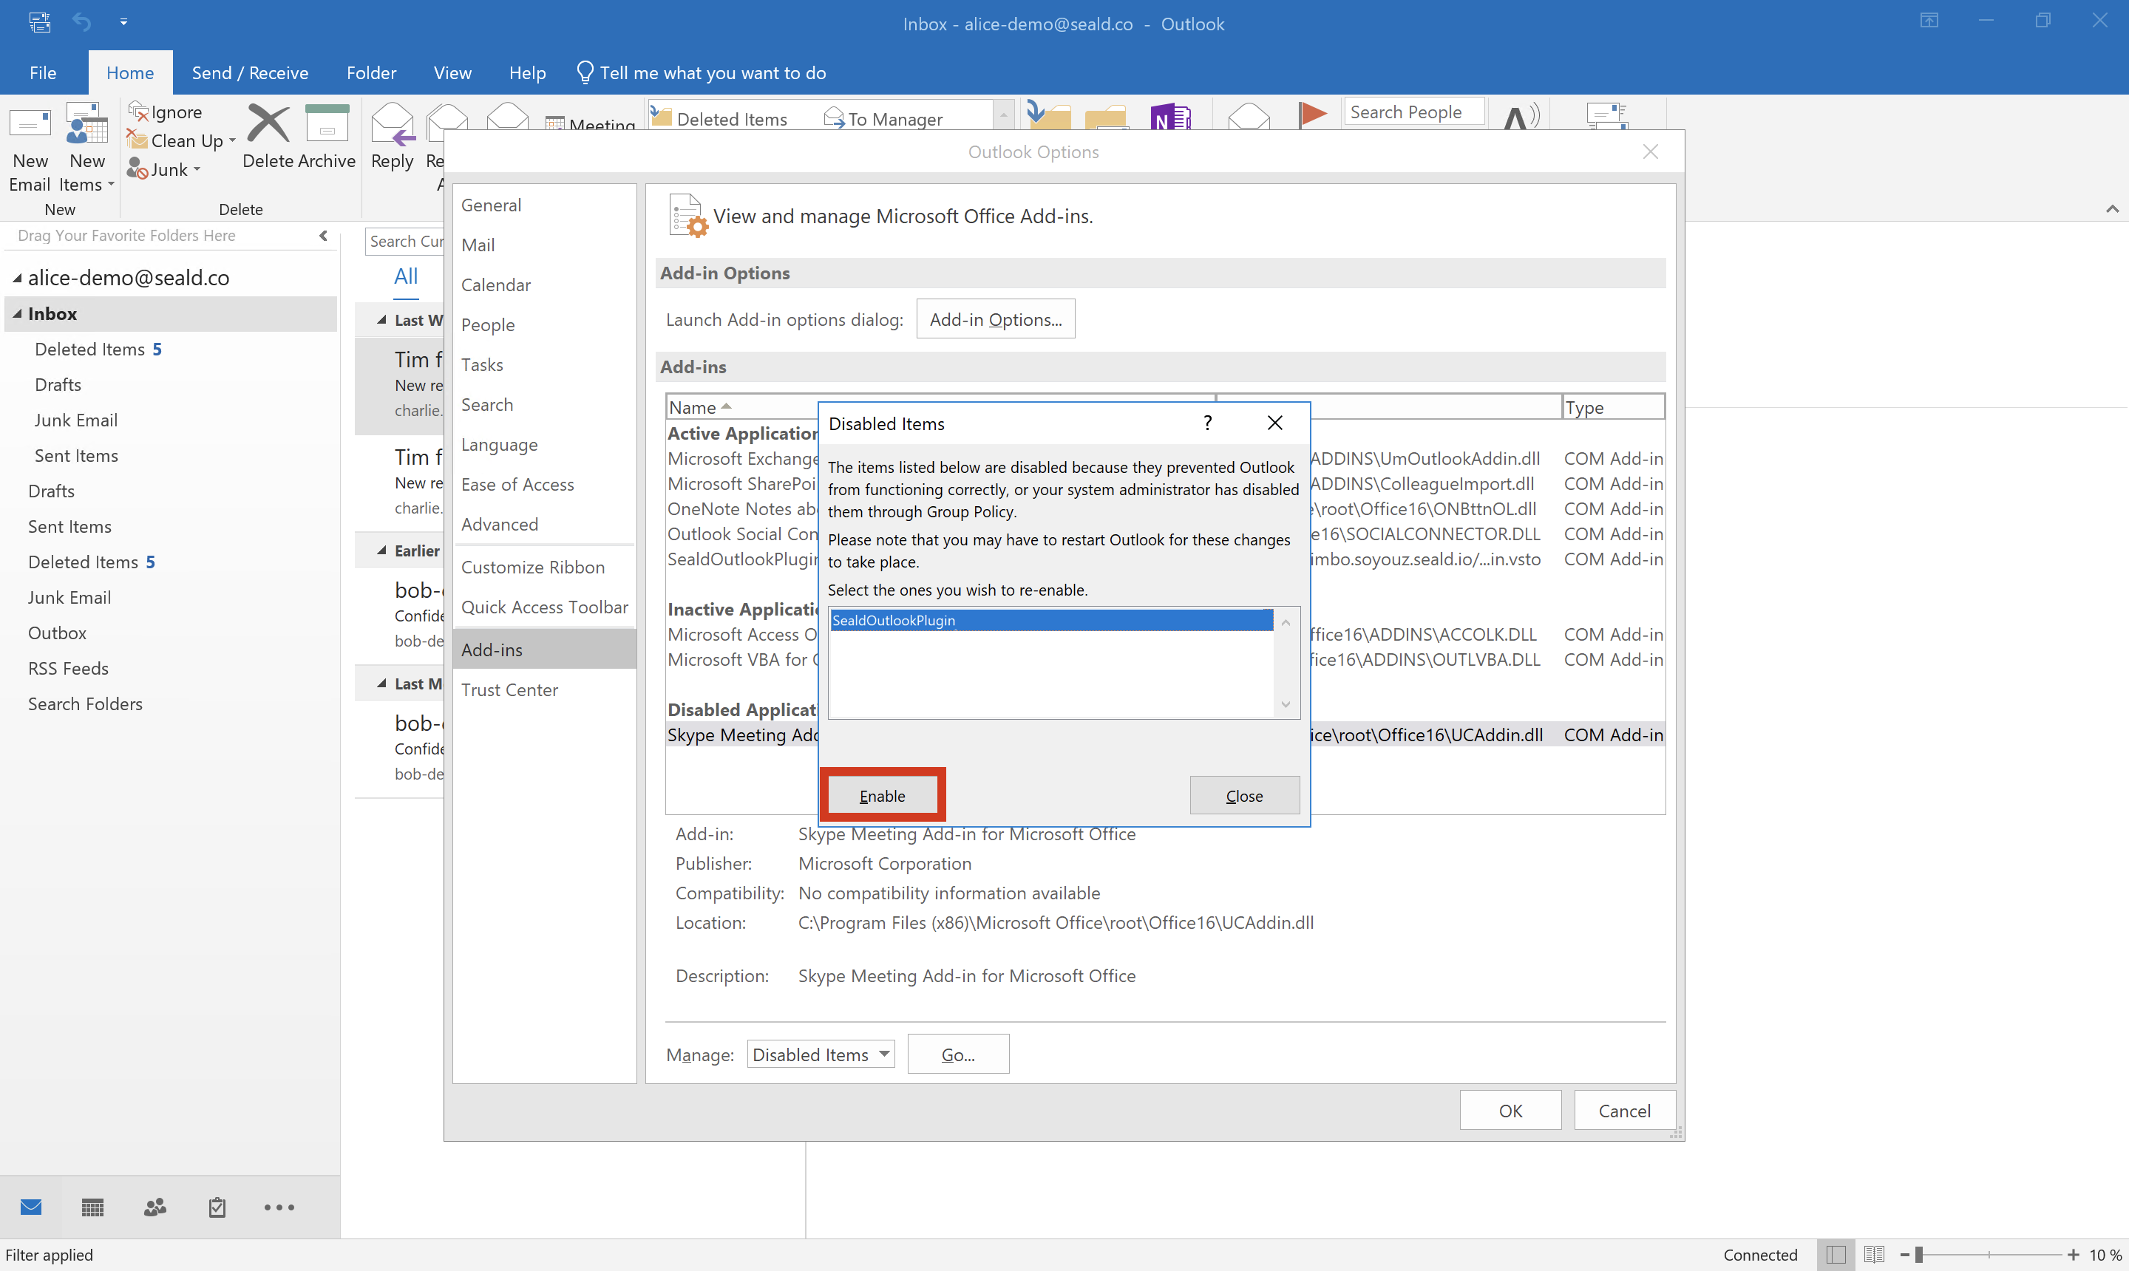Click the help question mark in Disabled Items

coord(1207,423)
